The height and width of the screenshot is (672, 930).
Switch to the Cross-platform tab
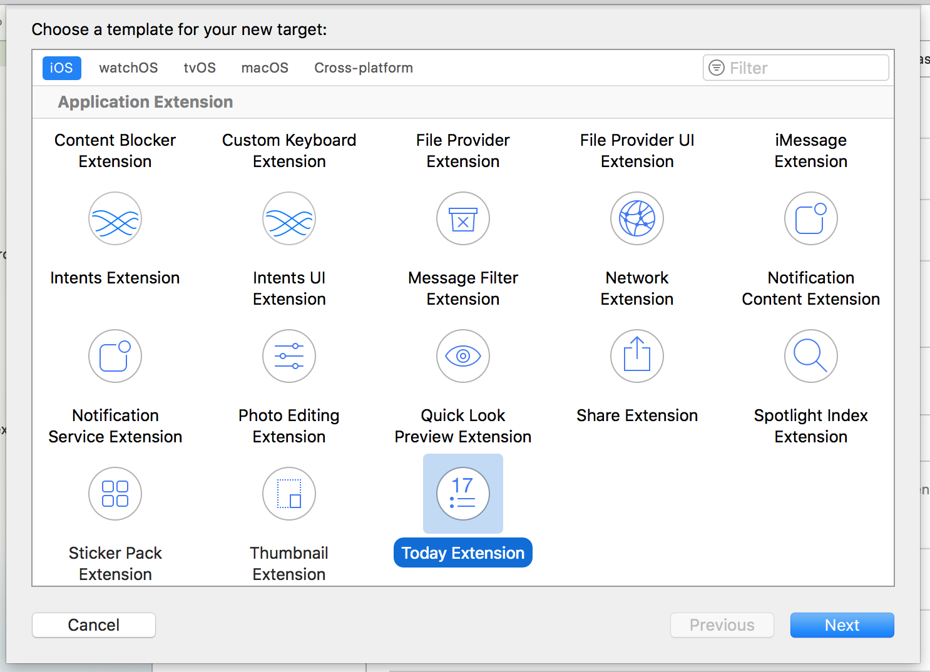[364, 68]
